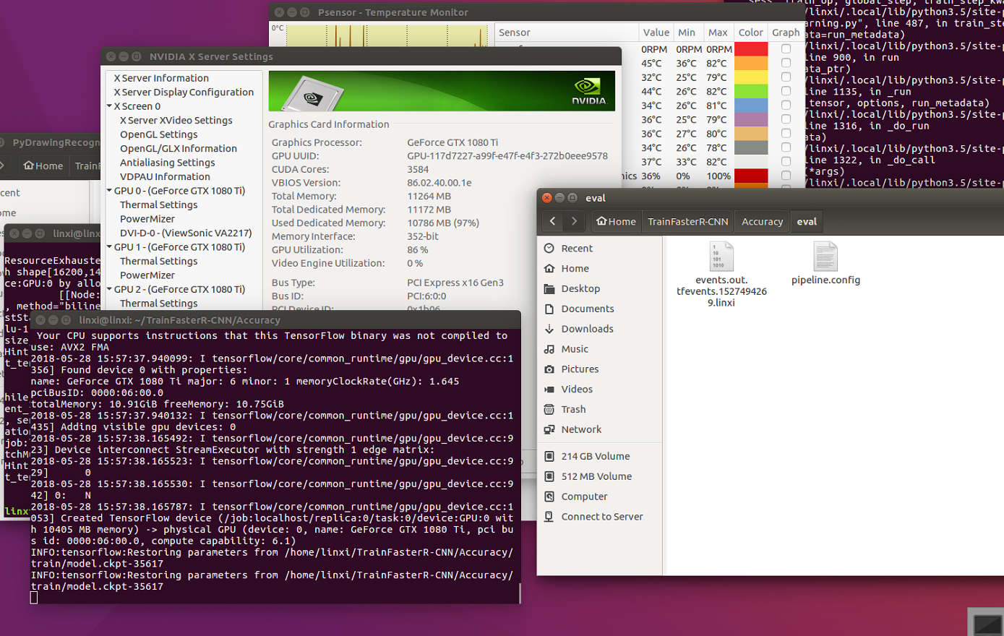
Task: Open Downloads in the Files sidebar
Action: [x=587, y=329]
